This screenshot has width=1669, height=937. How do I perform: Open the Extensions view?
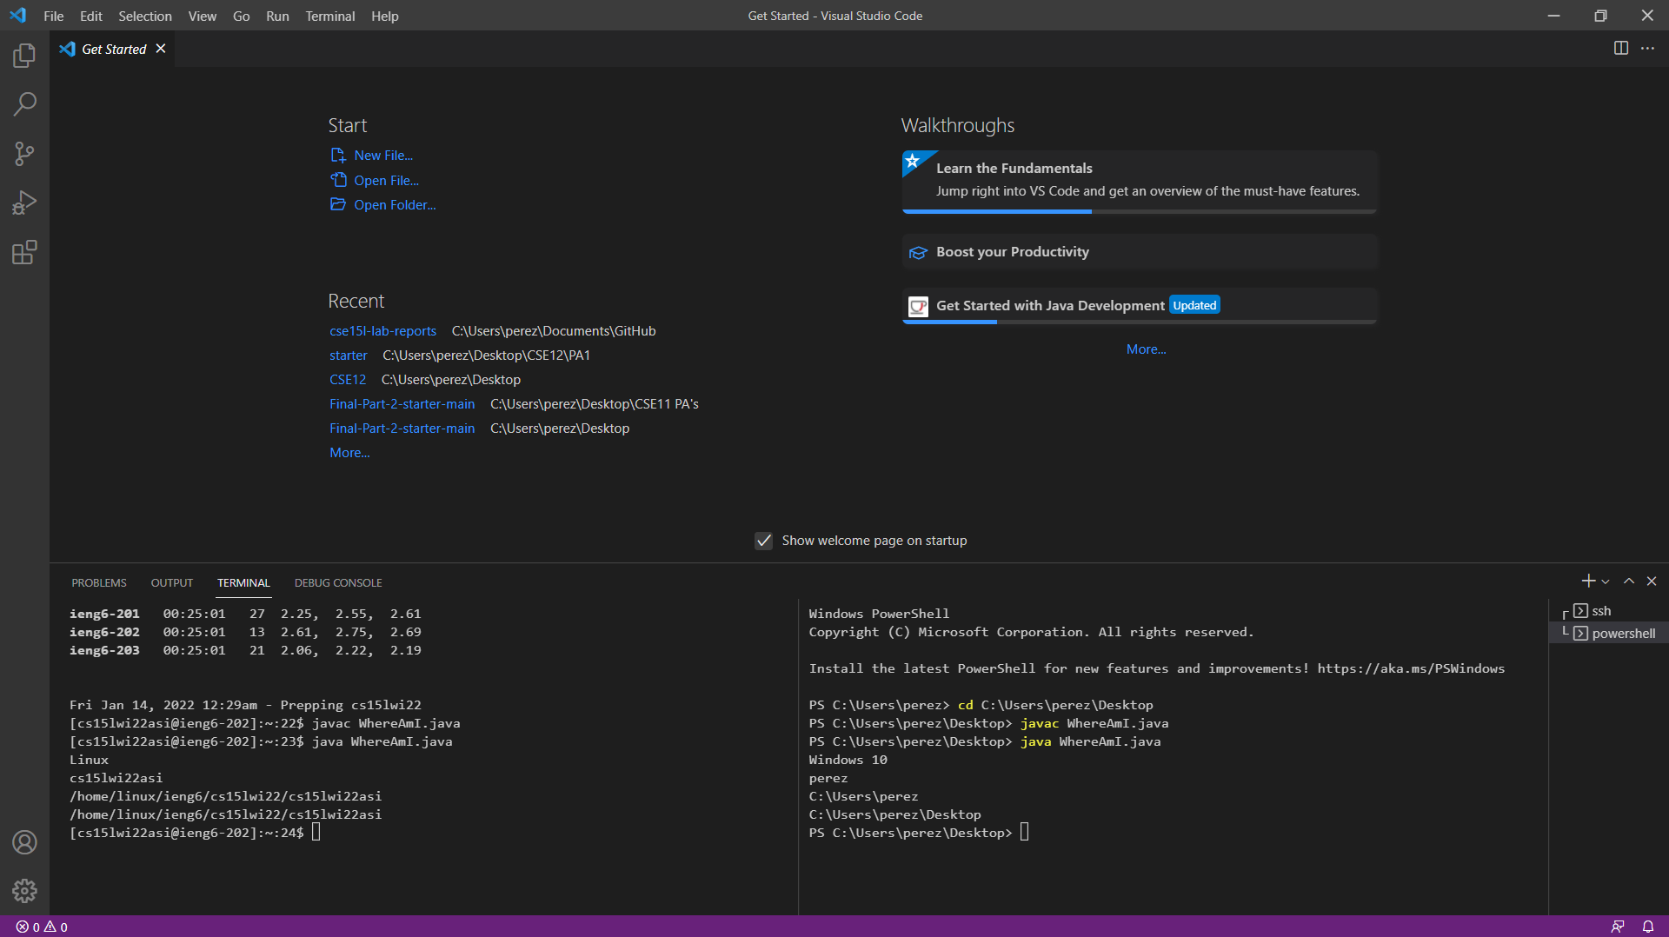(x=24, y=253)
